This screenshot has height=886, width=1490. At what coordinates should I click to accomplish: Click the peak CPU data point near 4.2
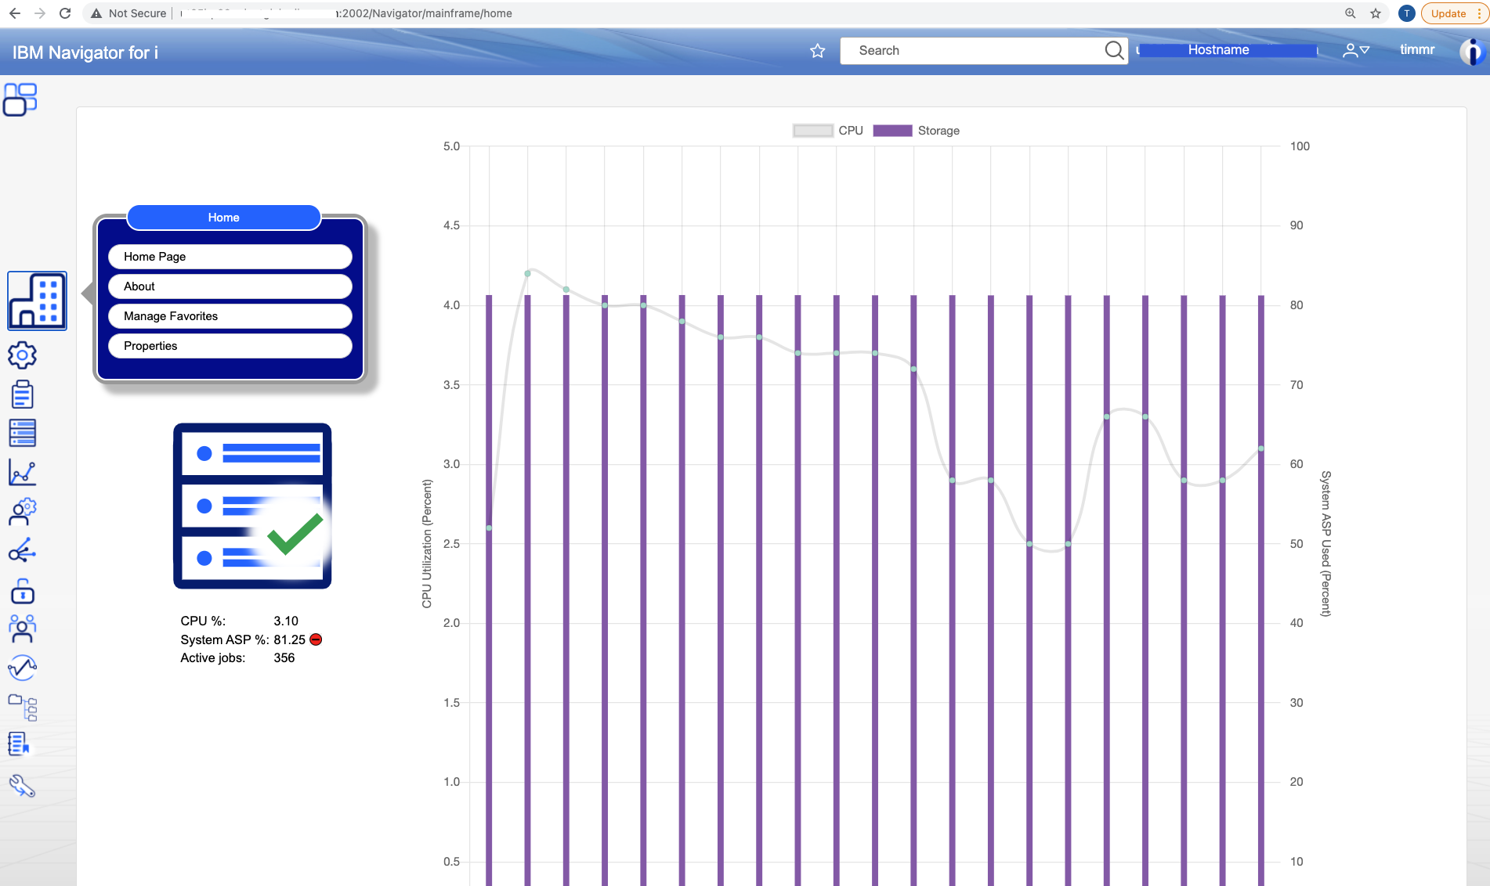tap(528, 273)
